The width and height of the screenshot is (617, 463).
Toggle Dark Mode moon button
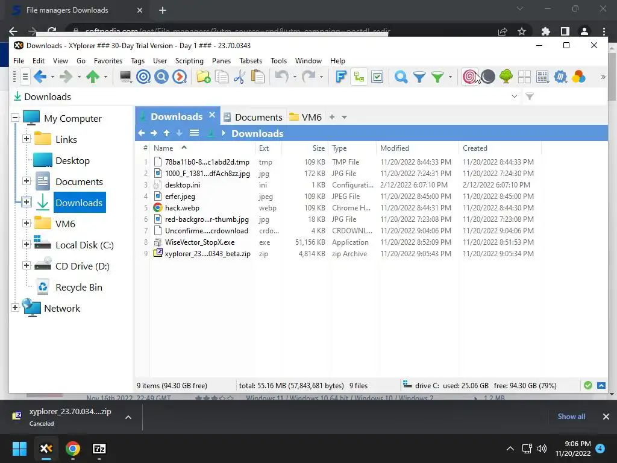(488, 77)
